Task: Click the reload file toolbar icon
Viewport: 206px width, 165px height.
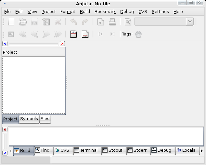Action: (46, 22)
